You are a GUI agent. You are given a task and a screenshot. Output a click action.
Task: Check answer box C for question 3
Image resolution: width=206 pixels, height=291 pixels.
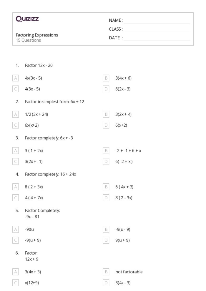[16, 161]
